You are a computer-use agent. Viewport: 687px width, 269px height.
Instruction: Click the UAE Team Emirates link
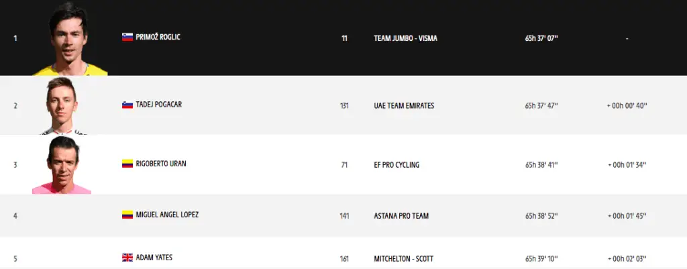pos(404,106)
